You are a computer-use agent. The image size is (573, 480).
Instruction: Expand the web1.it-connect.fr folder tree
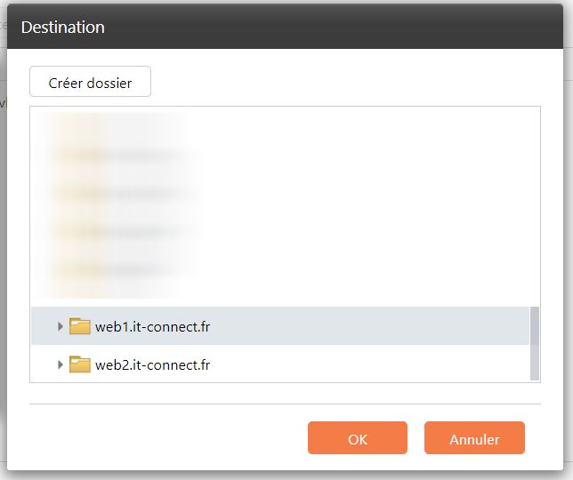(x=61, y=326)
